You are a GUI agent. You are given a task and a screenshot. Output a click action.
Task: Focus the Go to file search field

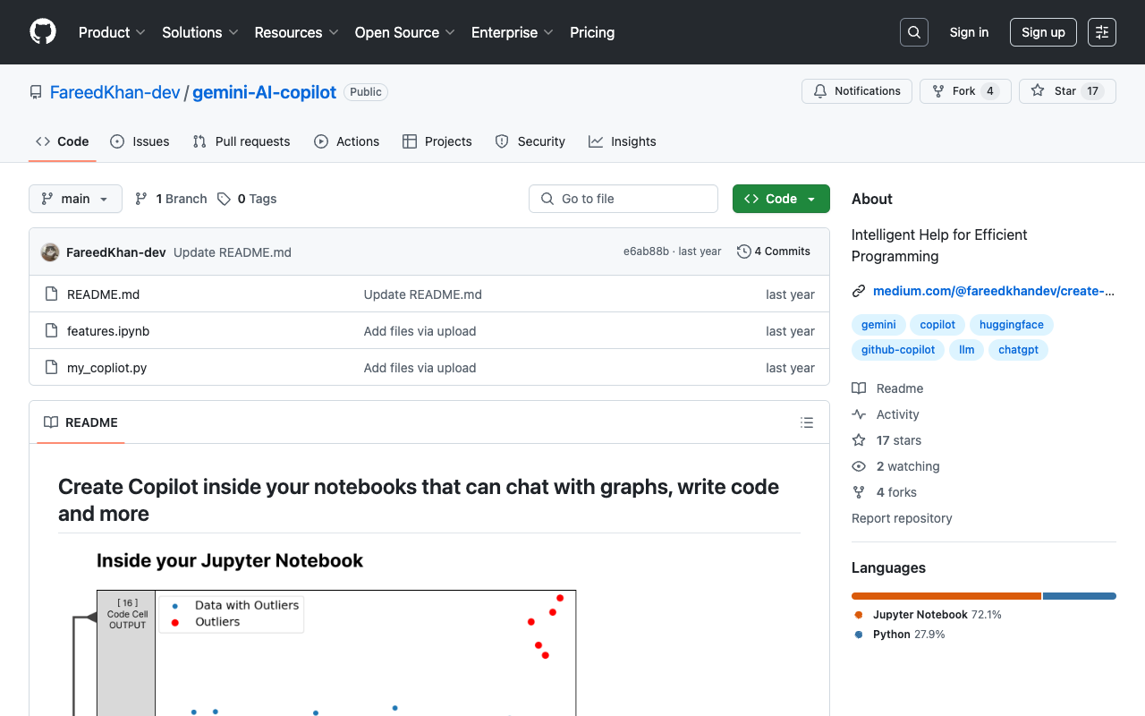tap(623, 199)
